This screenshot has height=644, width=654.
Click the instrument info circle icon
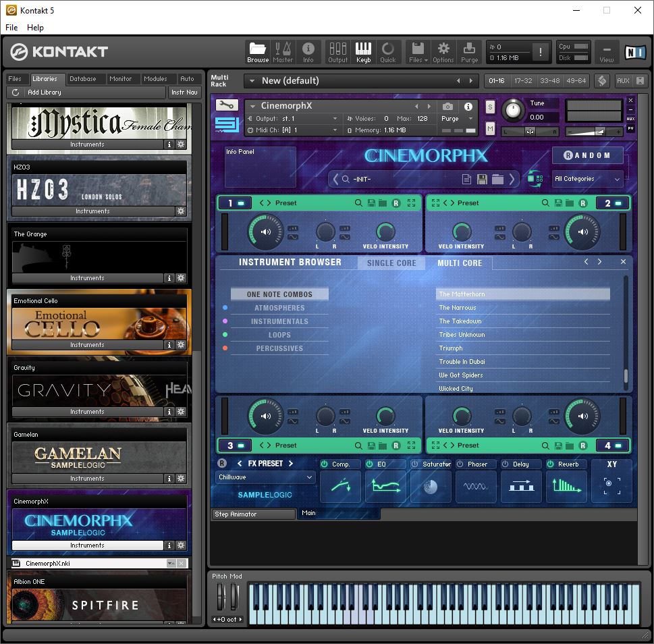coord(468,107)
